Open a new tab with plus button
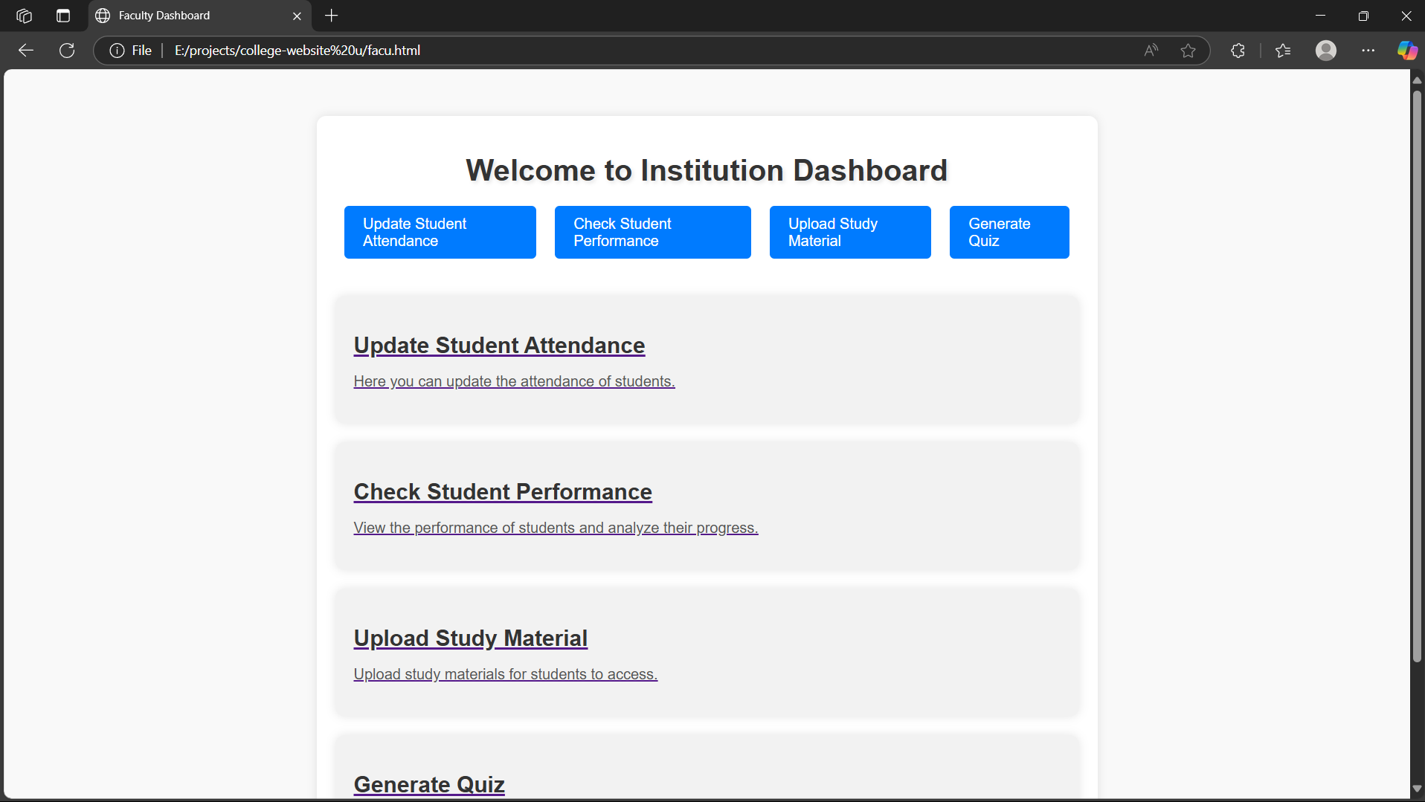The width and height of the screenshot is (1425, 802). tap(332, 16)
